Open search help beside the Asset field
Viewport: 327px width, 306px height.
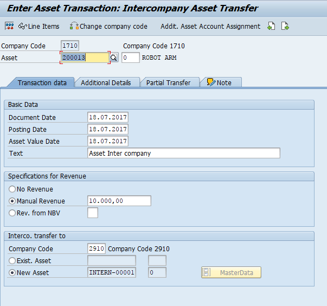[x=114, y=58]
